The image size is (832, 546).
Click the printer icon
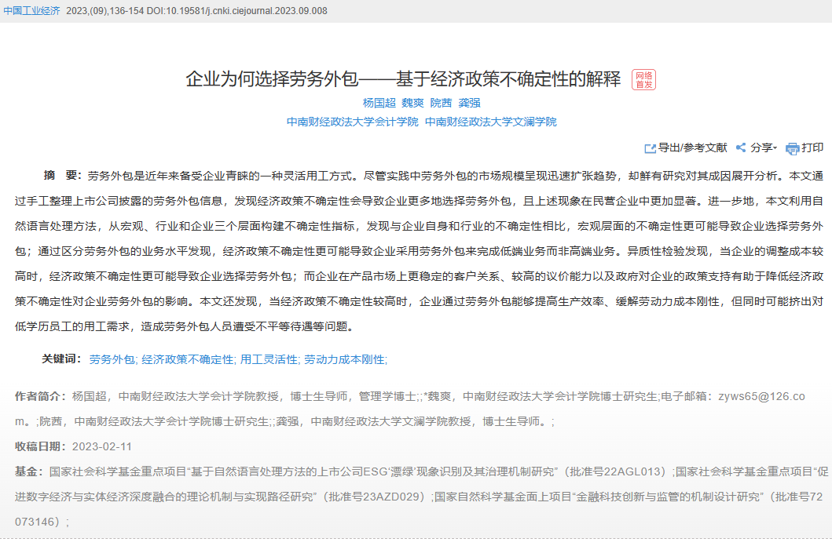(x=792, y=148)
